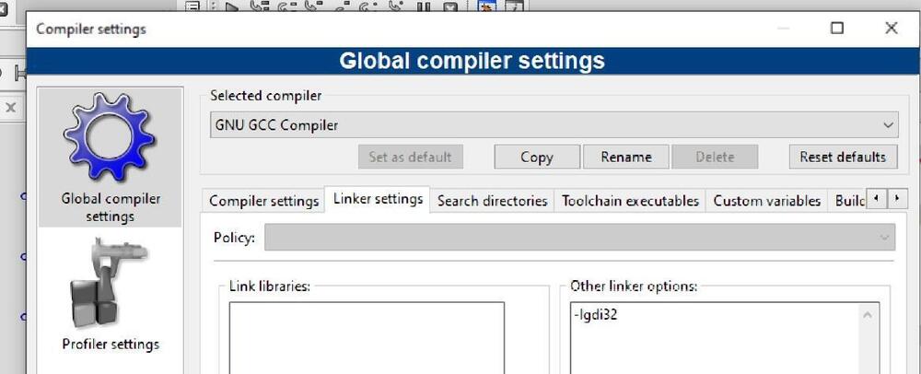Image resolution: width=921 pixels, height=374 pixels.
Task: Click the Copy compiler button
Action: click(536, 157)
